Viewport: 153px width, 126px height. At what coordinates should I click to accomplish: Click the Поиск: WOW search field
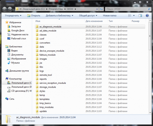pos(126,9)
